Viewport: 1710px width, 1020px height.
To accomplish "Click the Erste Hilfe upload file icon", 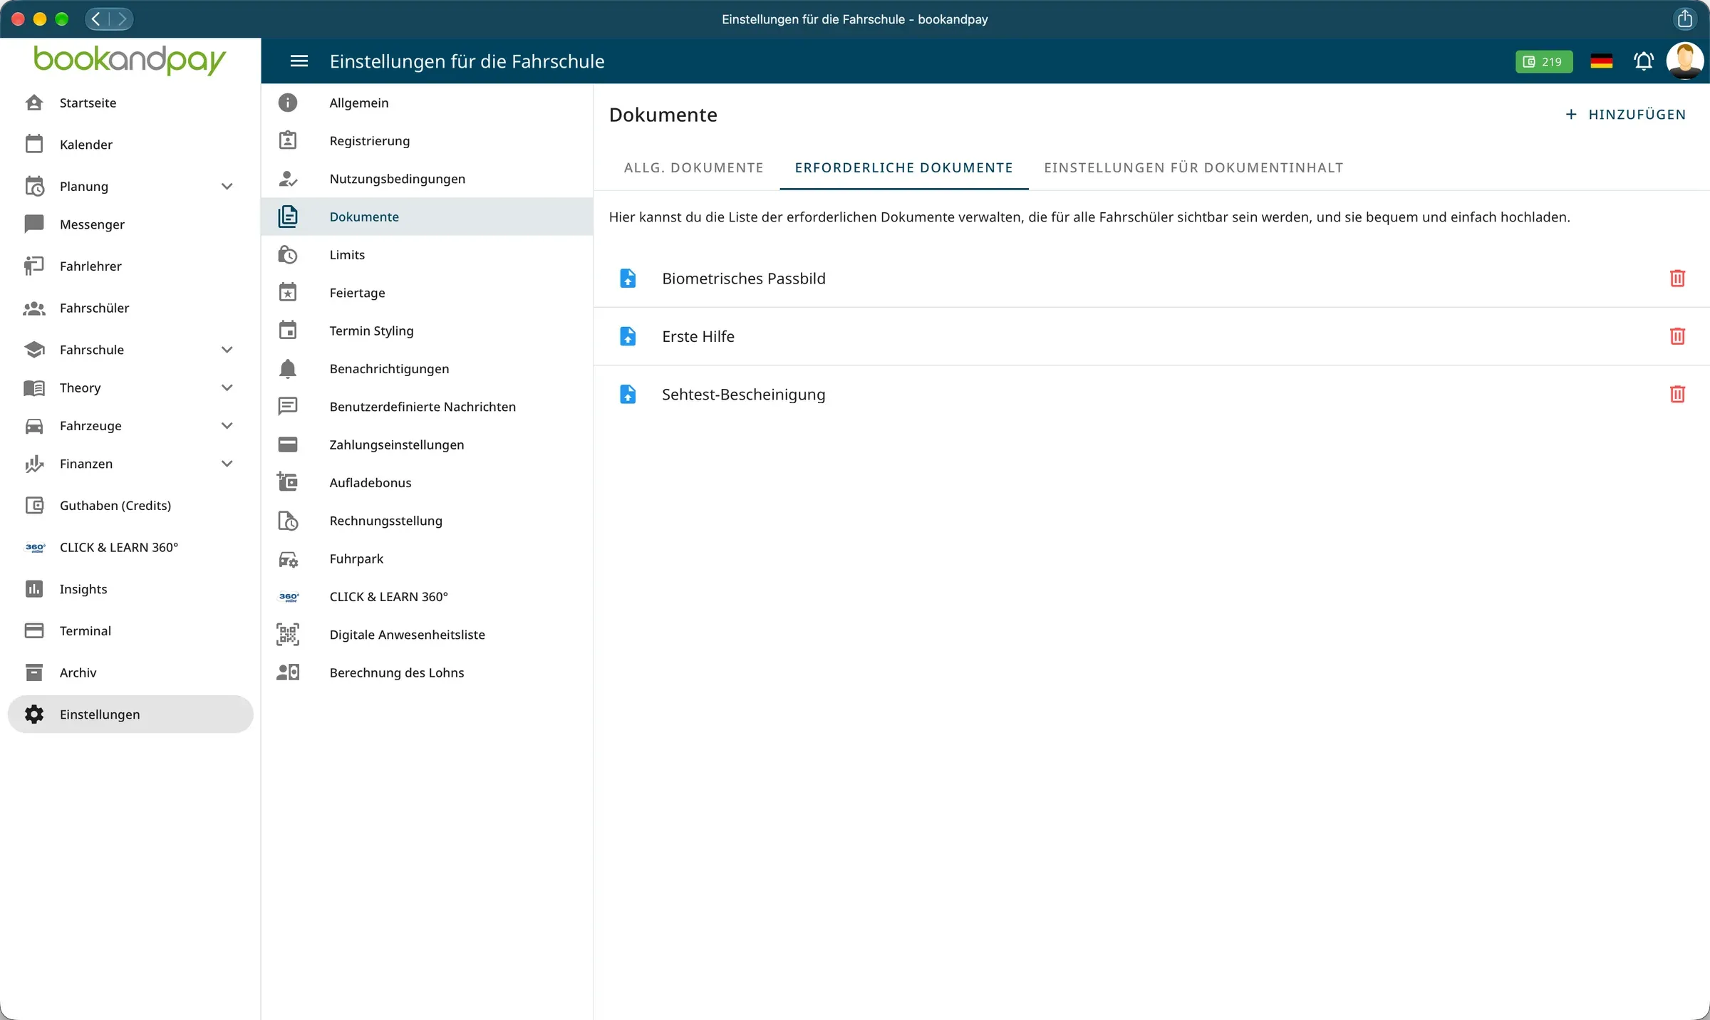I will [x=628, y=336].
